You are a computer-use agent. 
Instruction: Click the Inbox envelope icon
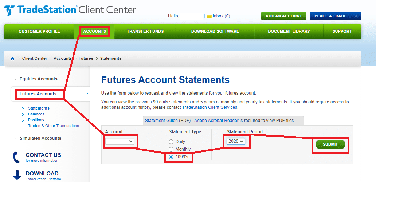[x=209, y=16]
